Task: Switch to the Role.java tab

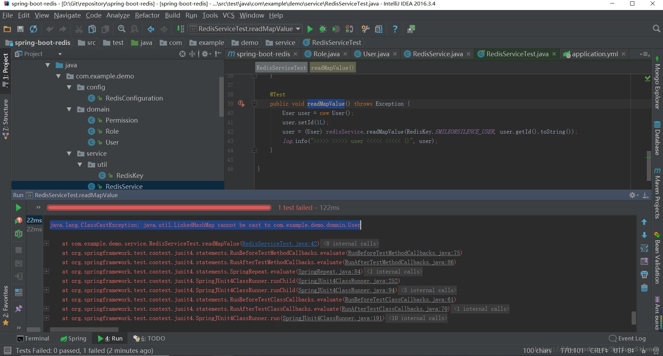Action: (x=326, y=54)
